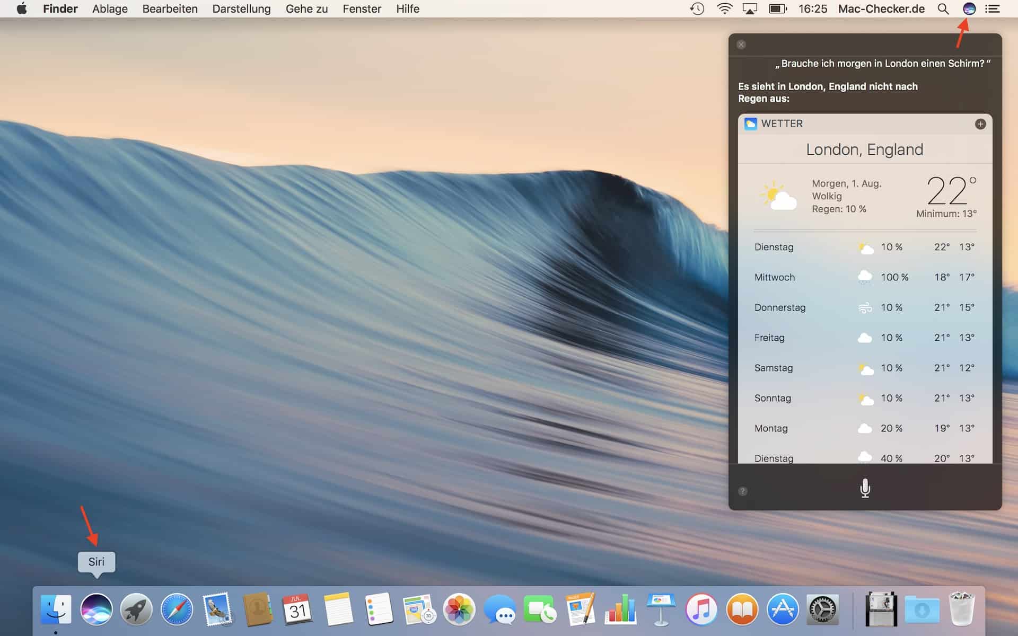Select Samstag forecast row
Screen dimensions: 1018x636
tap(865, 368)
